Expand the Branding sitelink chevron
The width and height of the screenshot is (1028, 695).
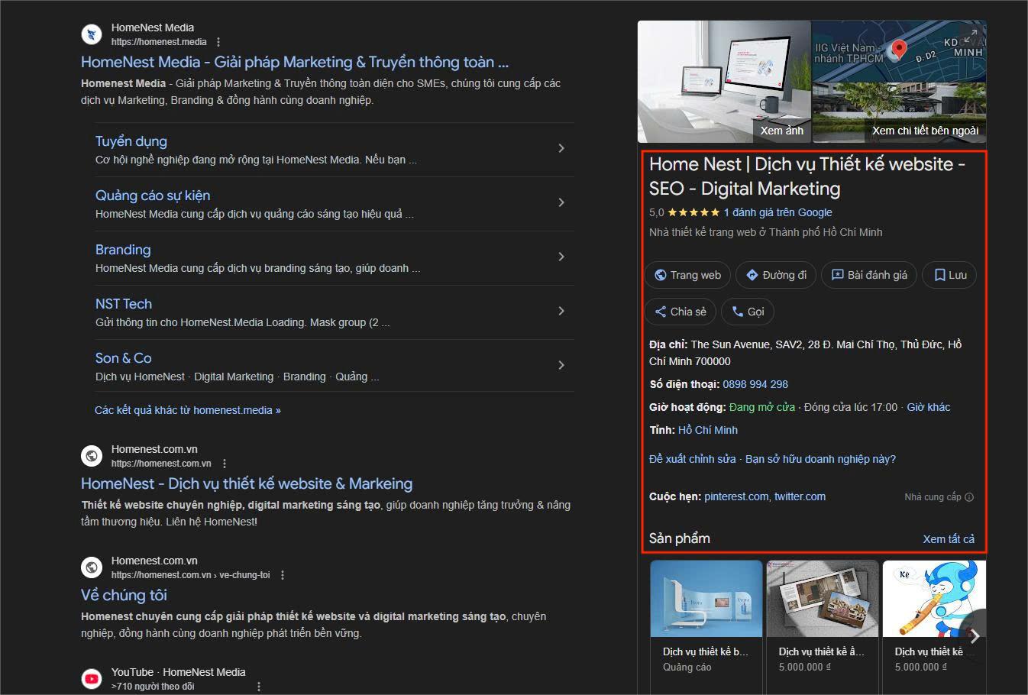click(561, 257)
